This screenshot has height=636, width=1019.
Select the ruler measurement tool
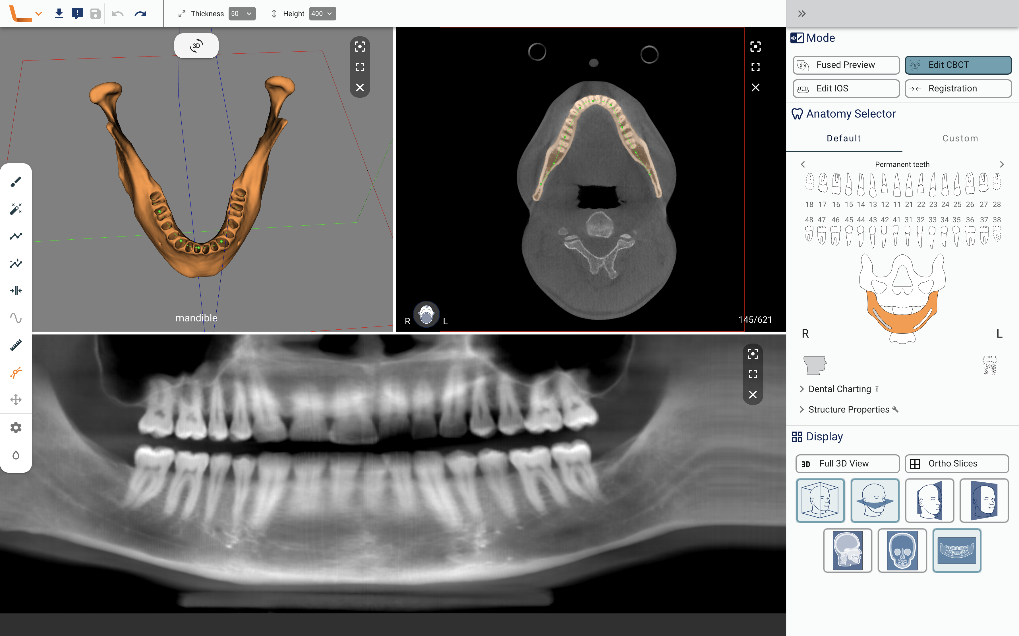pos(16,345)
